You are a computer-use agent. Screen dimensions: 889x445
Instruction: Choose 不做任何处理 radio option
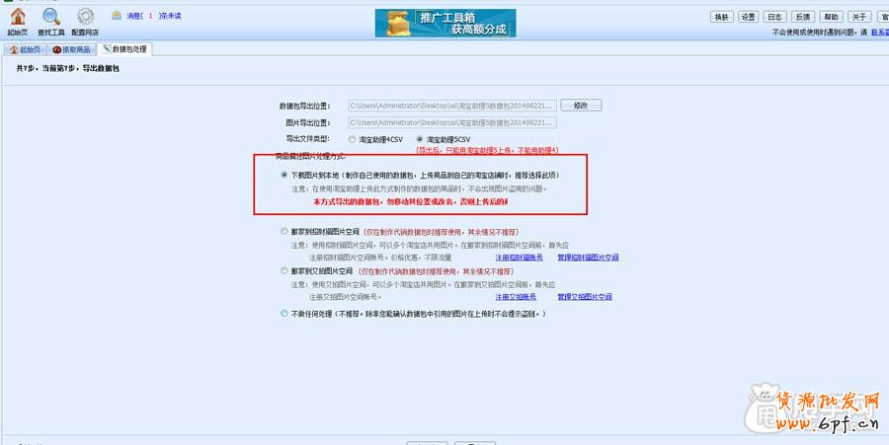[284, 313]
